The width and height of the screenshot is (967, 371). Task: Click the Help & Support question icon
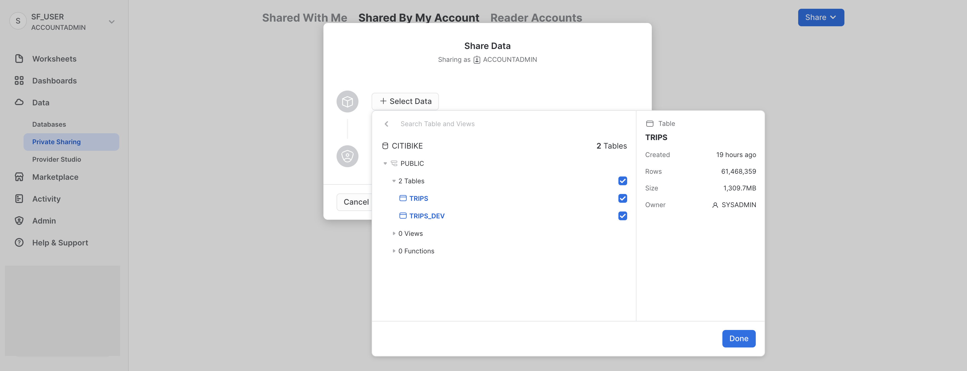(19, 243)
